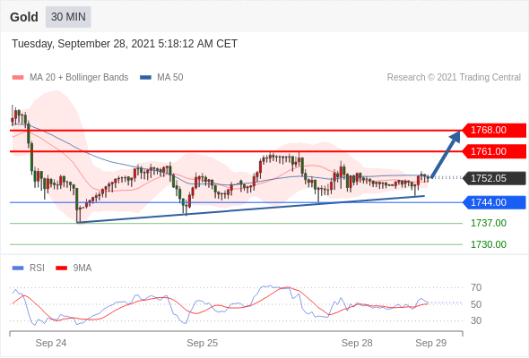Click the Sep 28 date axis label
Image resolution: width=529 pixels, height=358 pixels.
357,343
